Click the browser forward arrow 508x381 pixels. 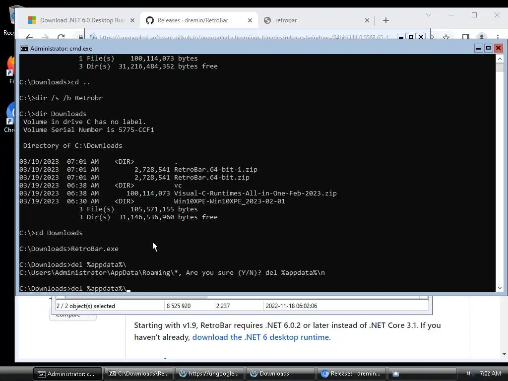coord(45,37)
